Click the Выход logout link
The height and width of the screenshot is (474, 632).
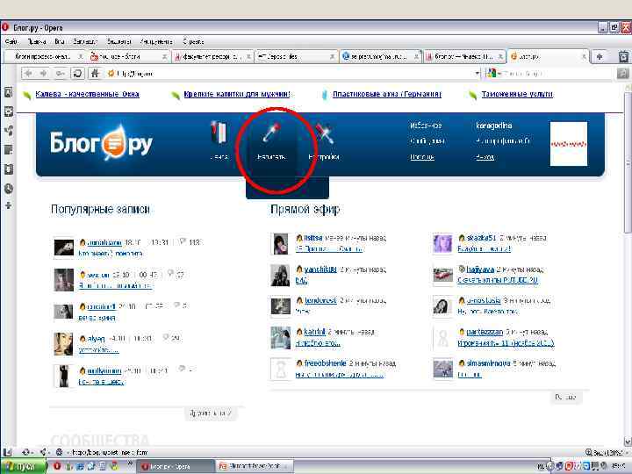tap(485, 157)
